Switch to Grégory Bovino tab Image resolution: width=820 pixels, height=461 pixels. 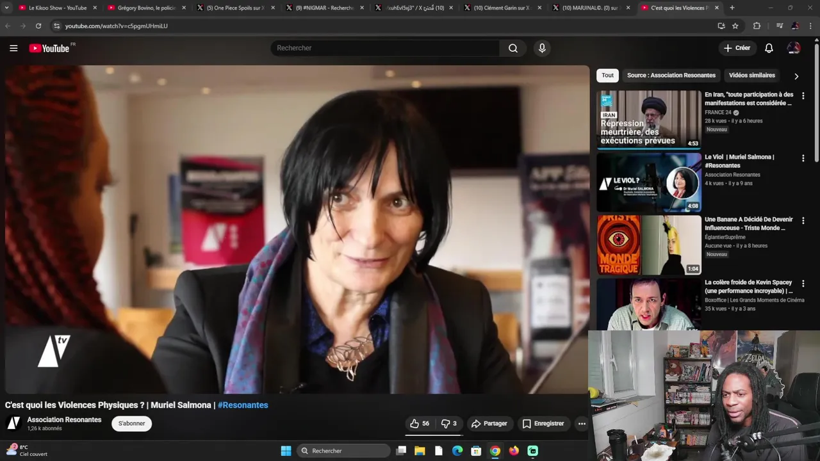click(x=147, y=8)
